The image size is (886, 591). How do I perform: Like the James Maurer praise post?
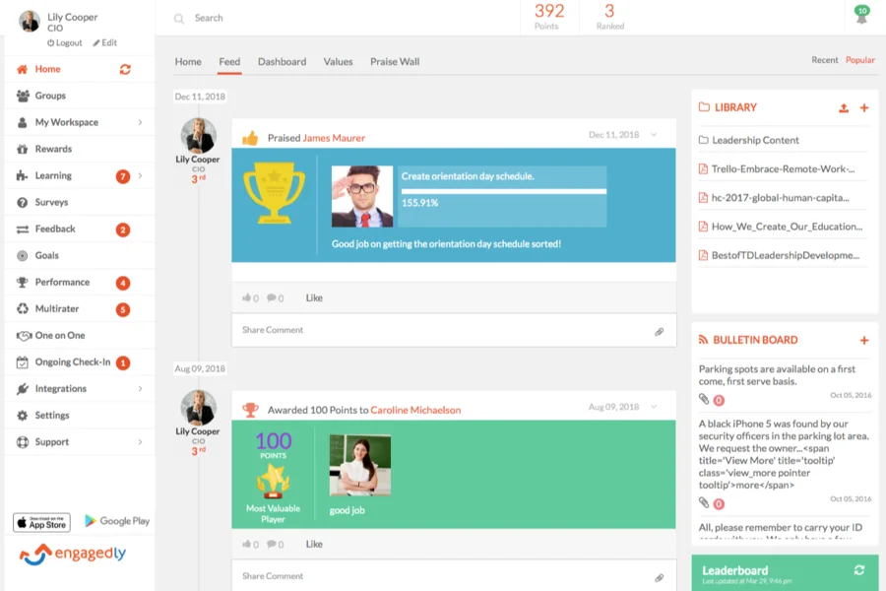314,298
